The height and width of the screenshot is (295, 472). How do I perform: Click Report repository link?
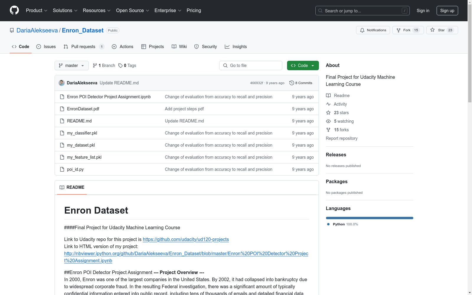coord(342,138)
